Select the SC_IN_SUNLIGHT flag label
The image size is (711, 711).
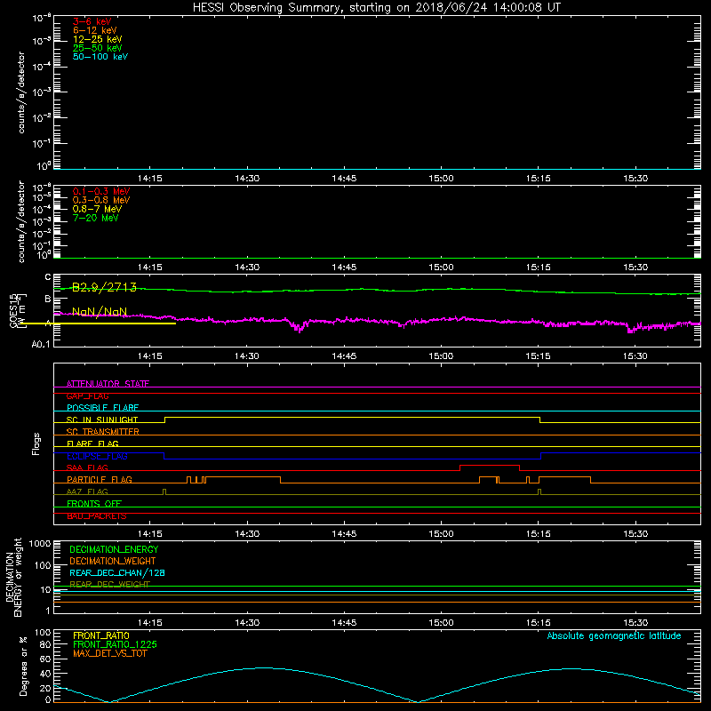pos(102,419)
